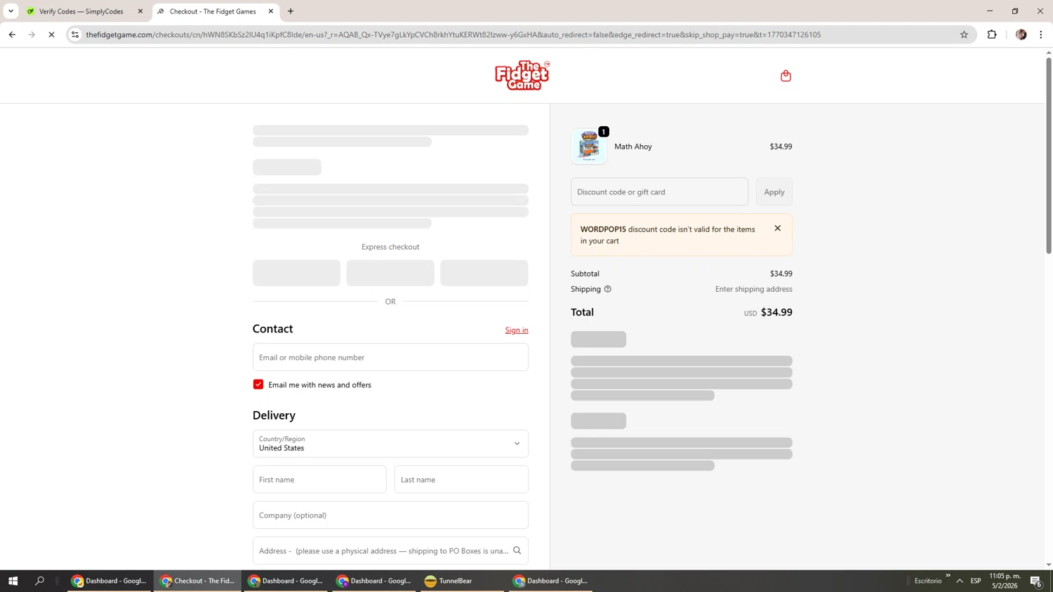The width and height of the screenshot is (1053, 592).
Task: Close the Verify Codes SimplyCodes tab
Action: [140, 11]
